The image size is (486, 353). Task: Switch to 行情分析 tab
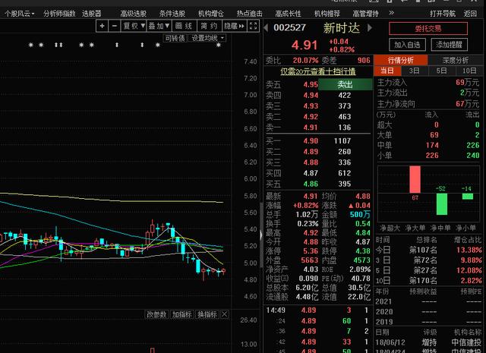[401, 60]
